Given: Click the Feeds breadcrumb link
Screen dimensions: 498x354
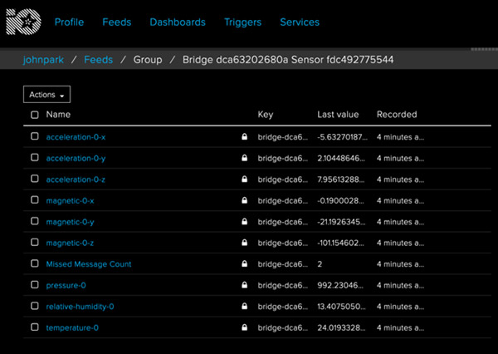Looking at the screenshot, I should point(98,60).
